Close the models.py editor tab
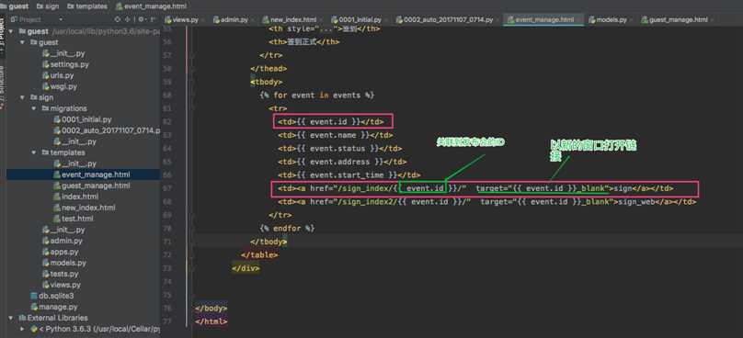Image resolution: width=743 pixels, height=338 pixels. pyautogui.click(x=632, y=20)
